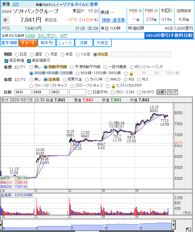Open the PER help question-mark icon

[x=140, y=11]
